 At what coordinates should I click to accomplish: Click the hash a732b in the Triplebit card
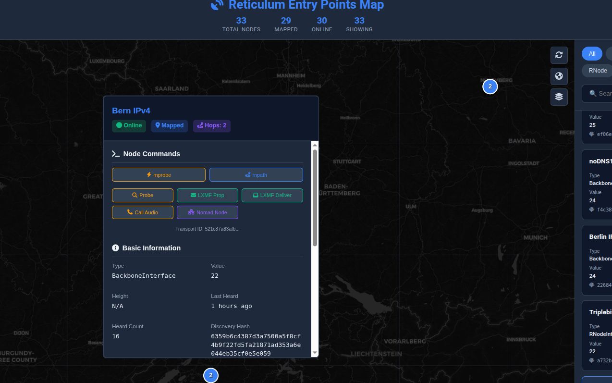click(604, 360)
